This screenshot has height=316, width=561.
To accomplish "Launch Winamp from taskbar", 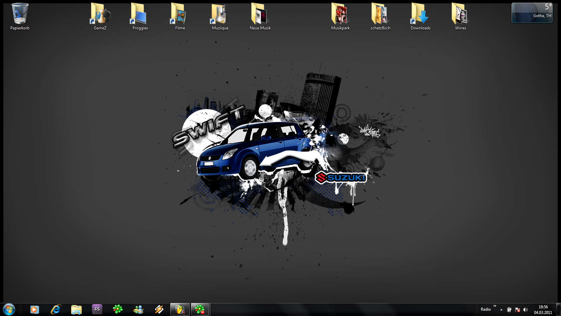I will tap(159, 310).
